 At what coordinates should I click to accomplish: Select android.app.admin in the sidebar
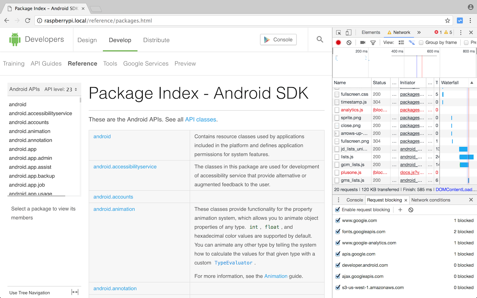pos(31,158)
